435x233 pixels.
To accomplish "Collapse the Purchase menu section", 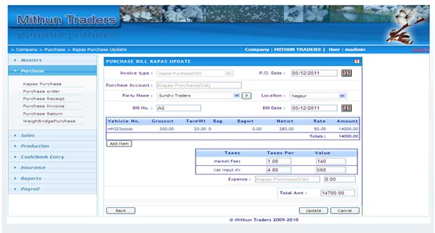I will tap(52, 71).
